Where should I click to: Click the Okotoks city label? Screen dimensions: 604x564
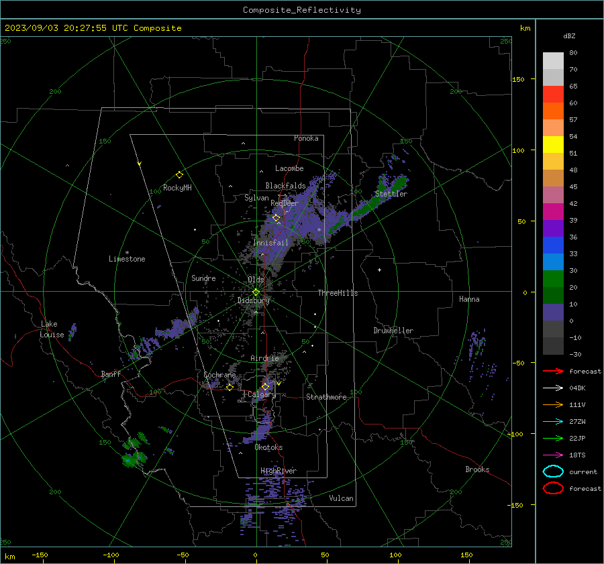268,447
